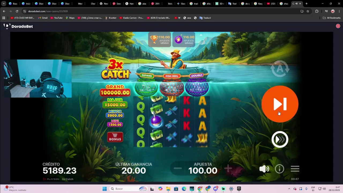Viewport: 343px width, 193px height.
Task: Decrease the bet with the minus button
Action: 178,168
